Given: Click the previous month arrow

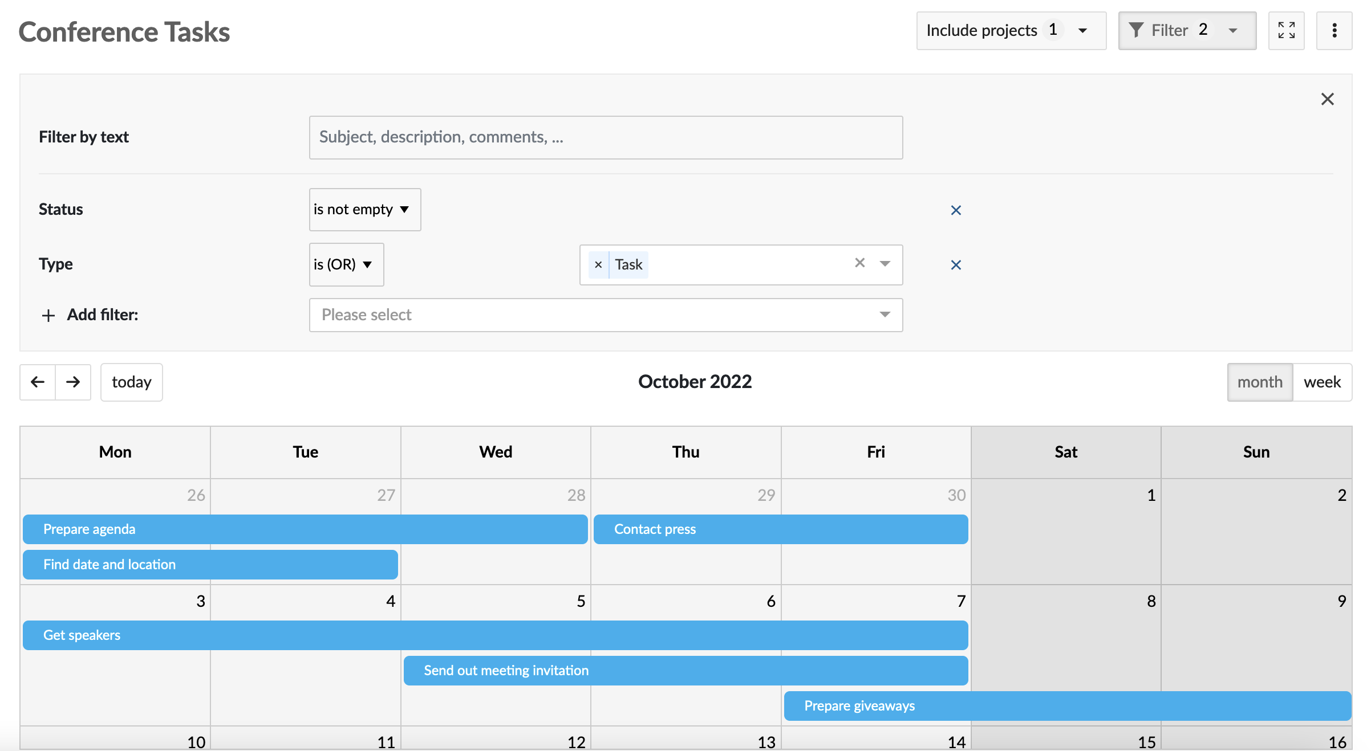Looking at the screenshot, I should click(37, 382).
